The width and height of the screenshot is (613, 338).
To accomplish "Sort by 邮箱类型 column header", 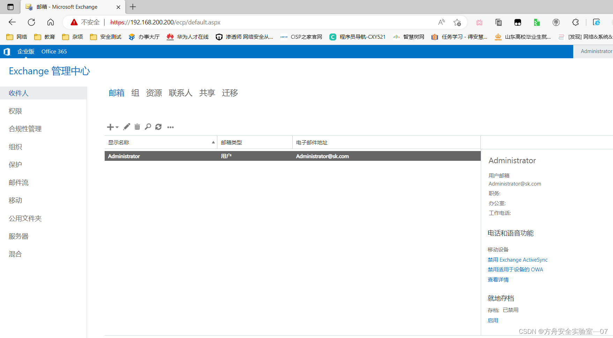I will point(255,142).
